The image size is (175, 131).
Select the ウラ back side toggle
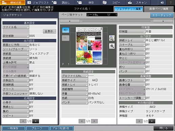(66, 38)
